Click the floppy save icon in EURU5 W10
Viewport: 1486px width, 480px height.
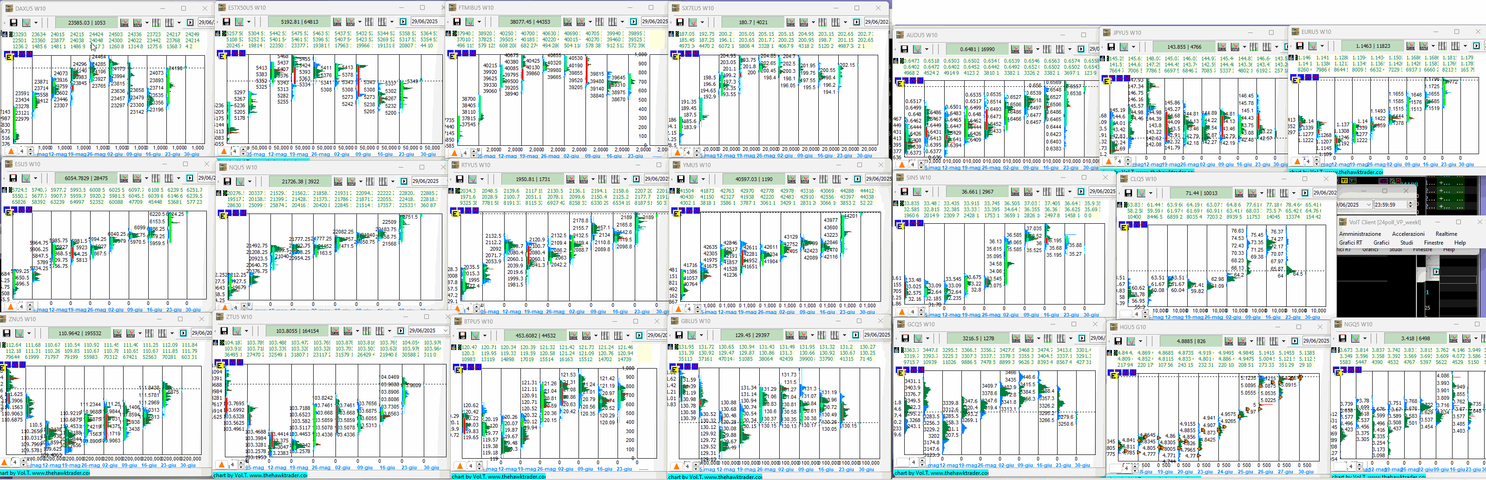(x=1300, y=45)
